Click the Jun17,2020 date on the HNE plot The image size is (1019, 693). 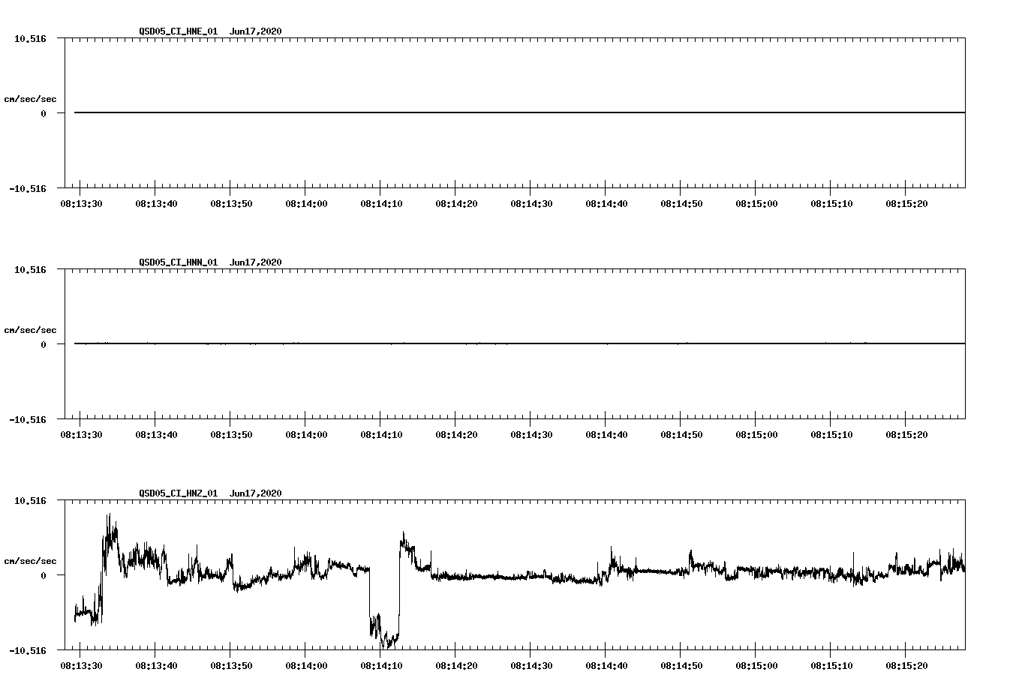point(256,31)
